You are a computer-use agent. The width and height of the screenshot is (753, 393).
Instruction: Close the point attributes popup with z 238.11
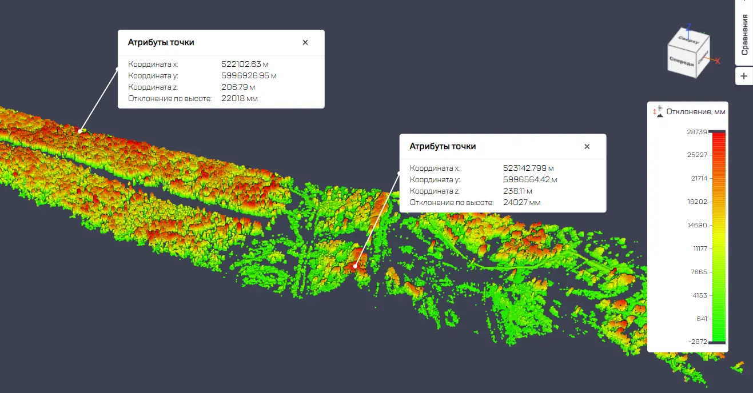587,146
